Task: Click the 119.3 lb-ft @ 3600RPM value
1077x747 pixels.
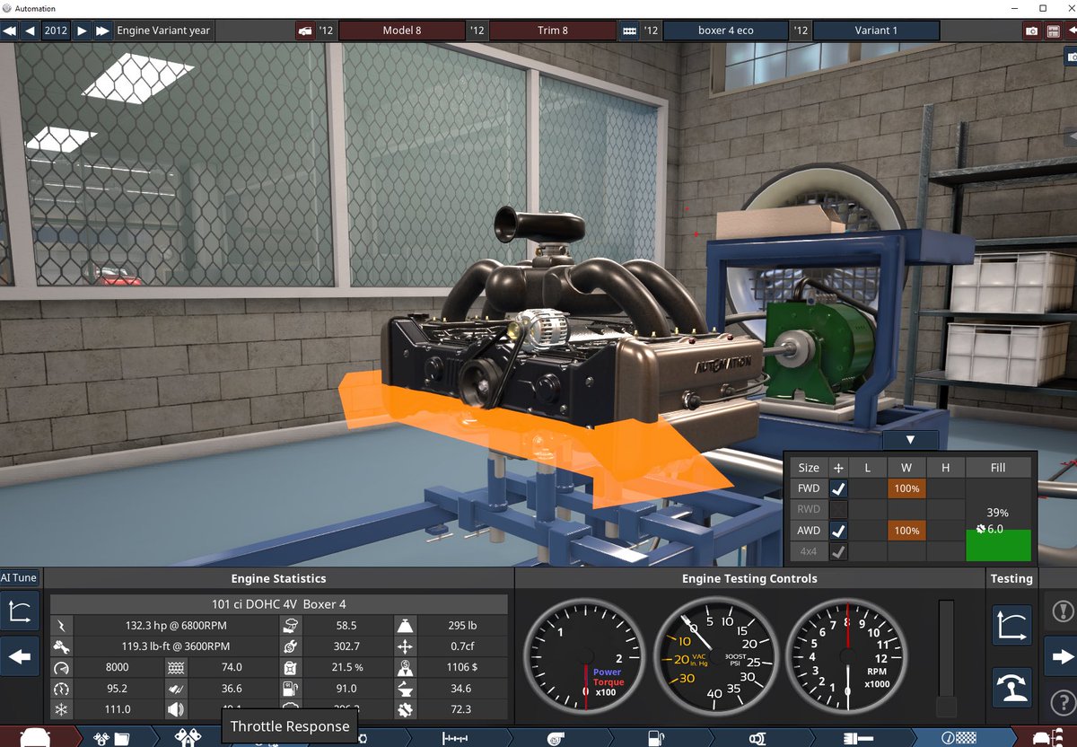Action: coord(176,646)
